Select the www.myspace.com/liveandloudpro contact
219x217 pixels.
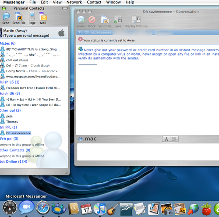[x=33, y=77]
